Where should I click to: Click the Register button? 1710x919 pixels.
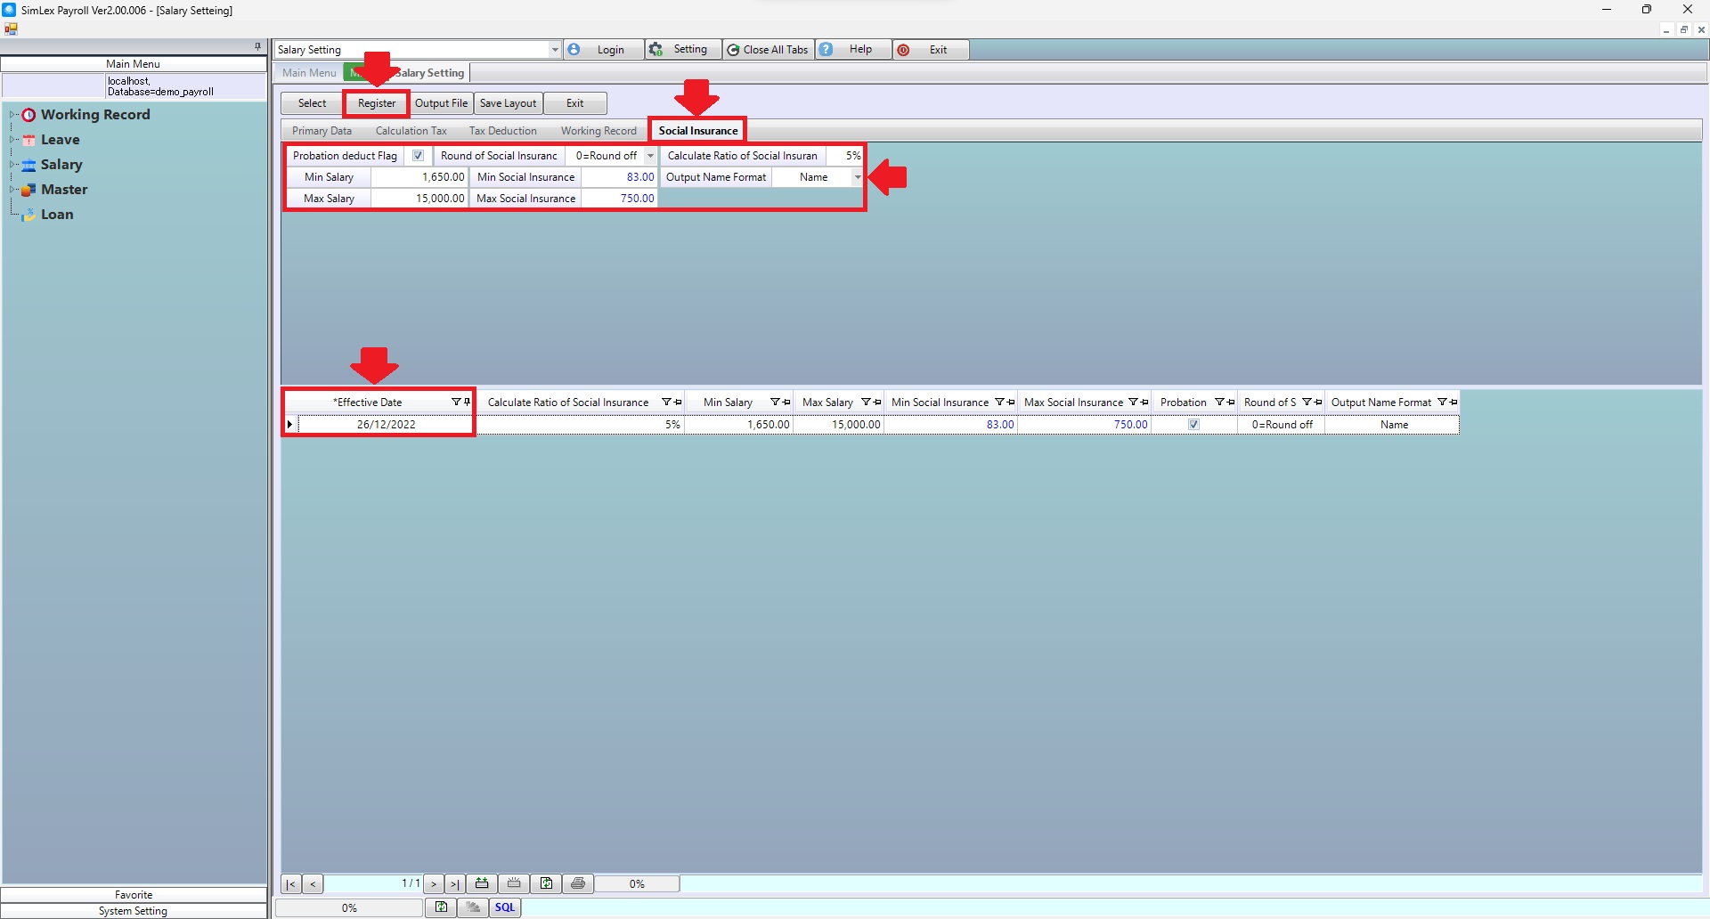point(377,103)
